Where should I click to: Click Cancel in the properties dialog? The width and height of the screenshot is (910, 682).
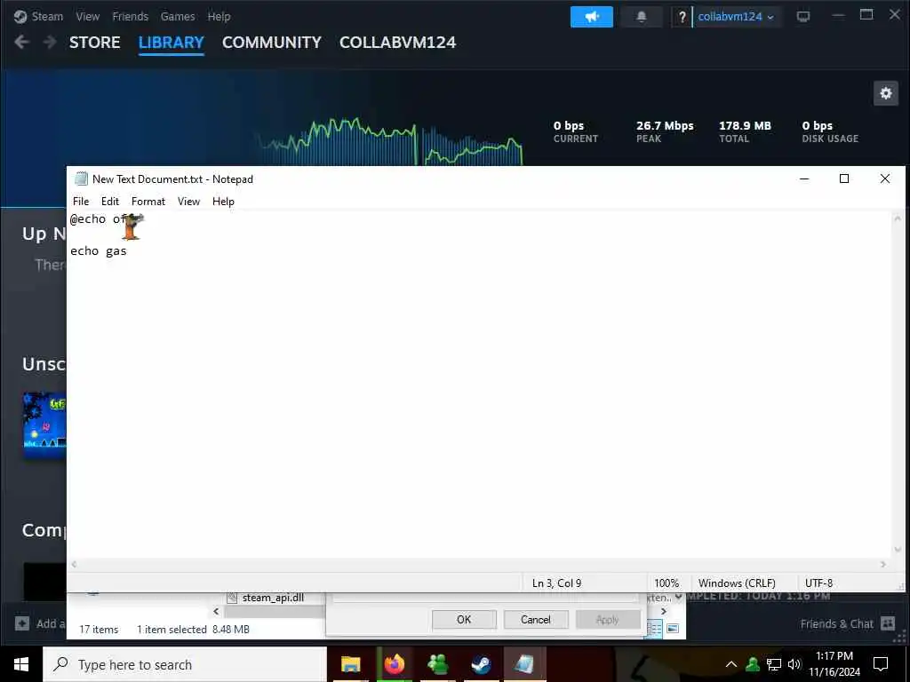coord(535,619)
